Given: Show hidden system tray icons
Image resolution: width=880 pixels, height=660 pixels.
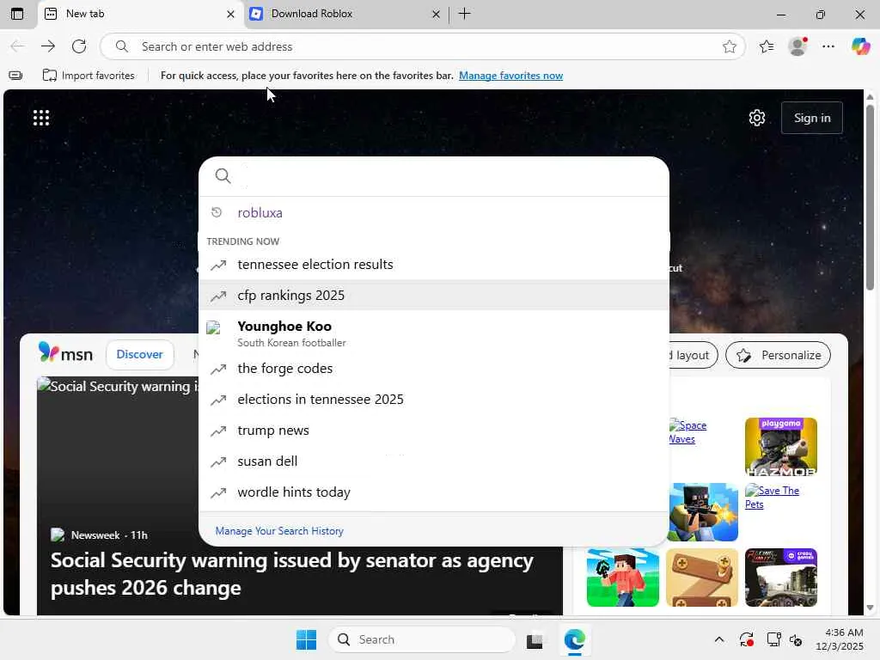Looking at the screenshot, I should click(719, 639).
